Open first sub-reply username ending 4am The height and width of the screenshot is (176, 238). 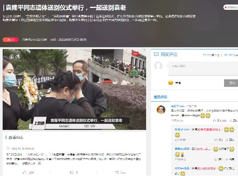click(182, 130)
